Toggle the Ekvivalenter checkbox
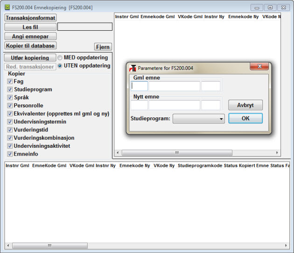Image resolution: width=294 pixels, height=253 pixels. [x=10, y=114]
